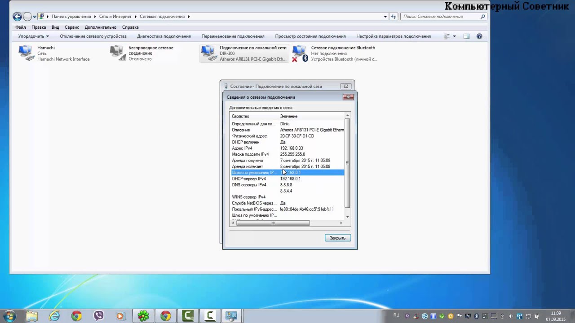Refresh the Сетевые подключения address bar
Screen dimensions: 575x323
pos(394,17)
